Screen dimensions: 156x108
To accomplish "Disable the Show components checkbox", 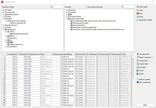I will pos(138,82).
